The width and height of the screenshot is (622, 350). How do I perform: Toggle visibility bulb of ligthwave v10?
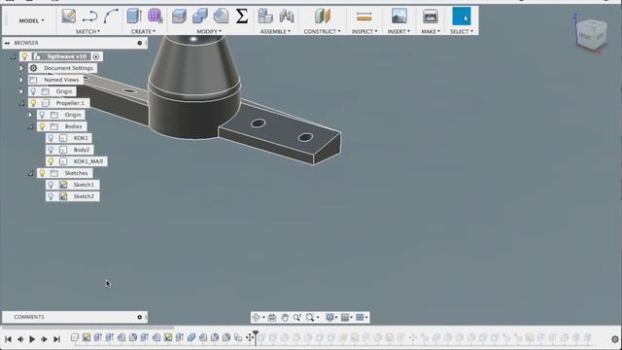[25, 56]
